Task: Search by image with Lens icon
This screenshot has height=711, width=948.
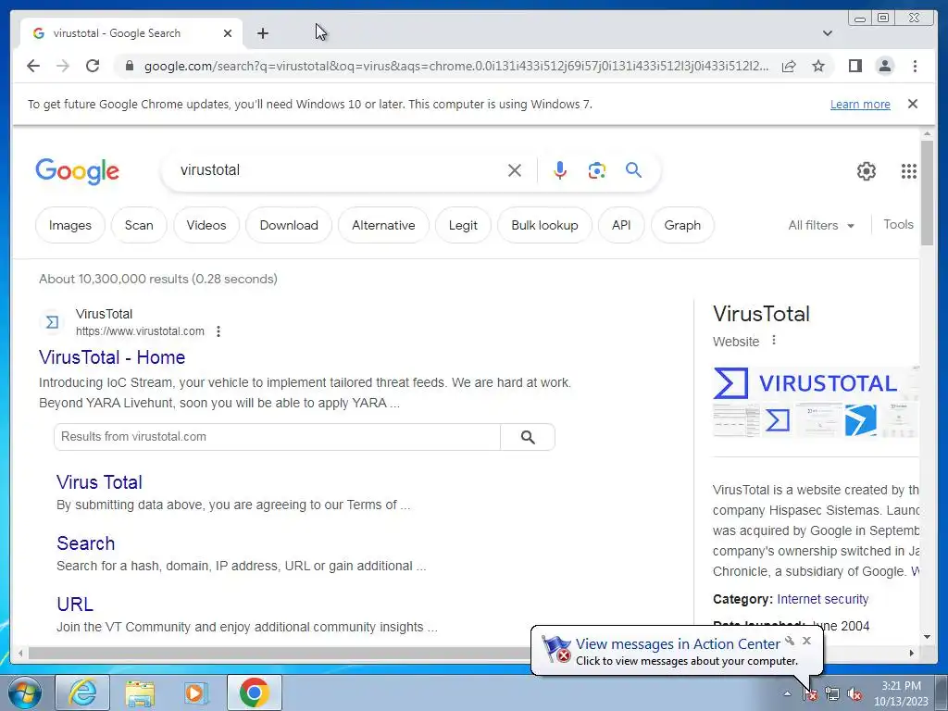Action: [597, 170]
